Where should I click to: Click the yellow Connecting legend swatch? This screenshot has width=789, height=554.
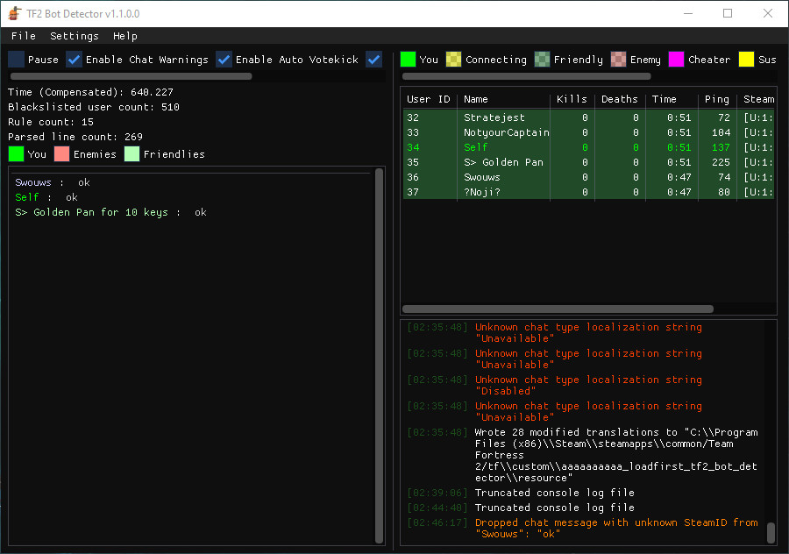click(x=454, y=60)
